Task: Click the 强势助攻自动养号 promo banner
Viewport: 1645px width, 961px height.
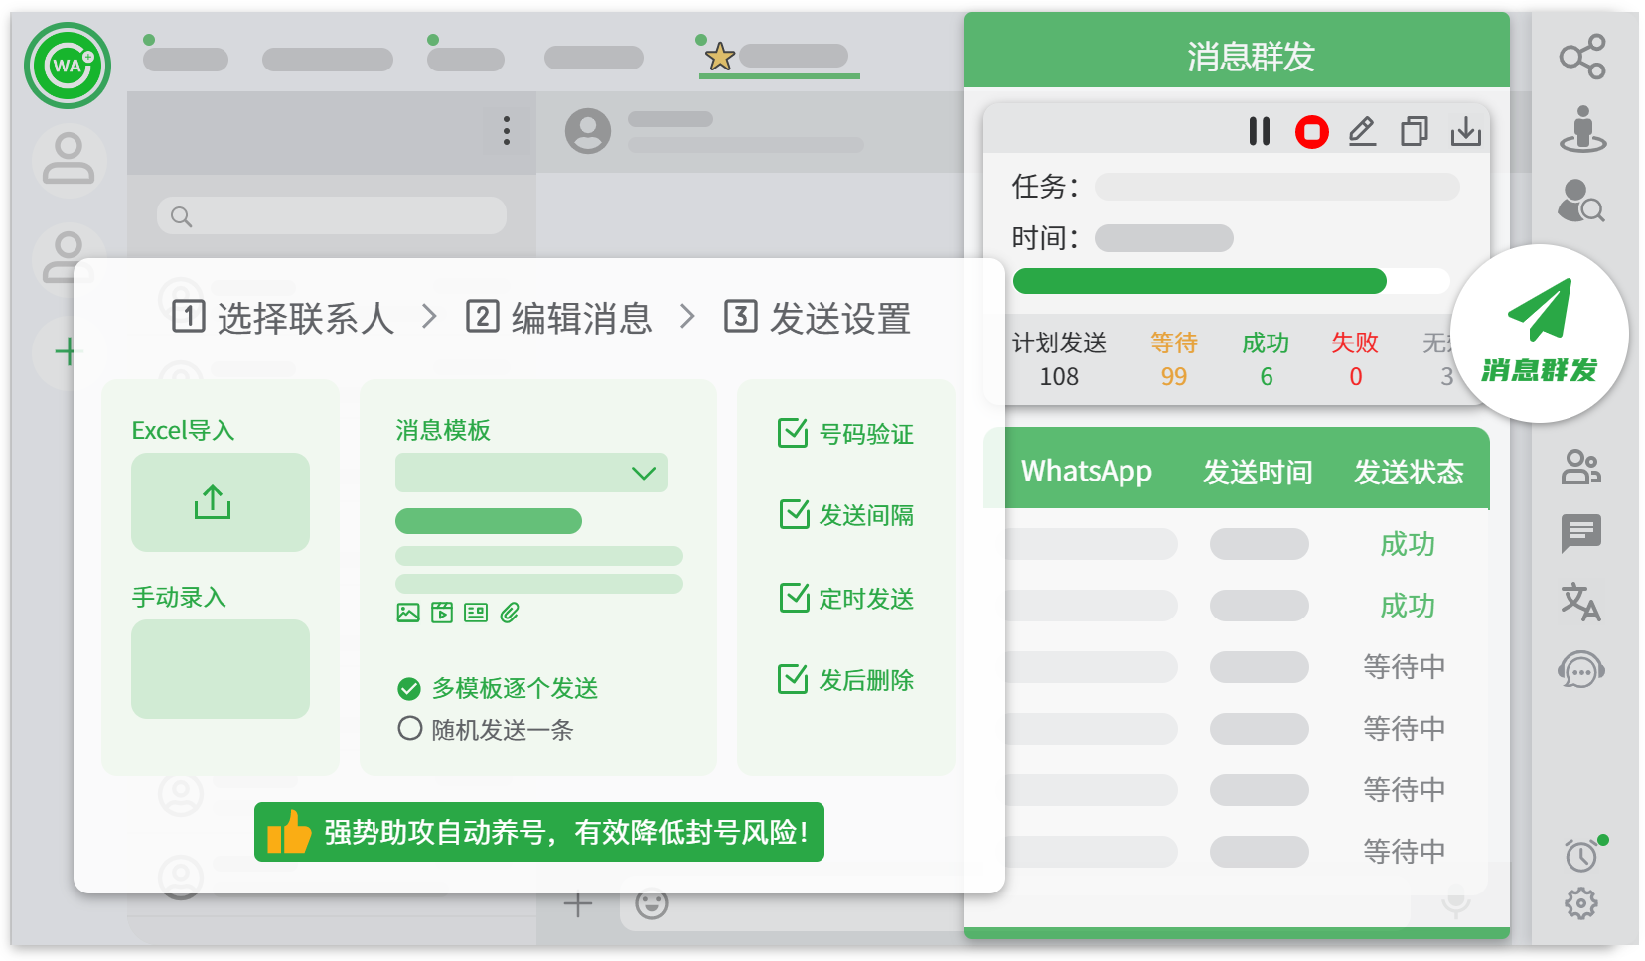Action: tap(539, 832)
